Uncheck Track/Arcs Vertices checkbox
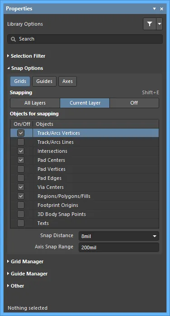 tap(21, 133)
